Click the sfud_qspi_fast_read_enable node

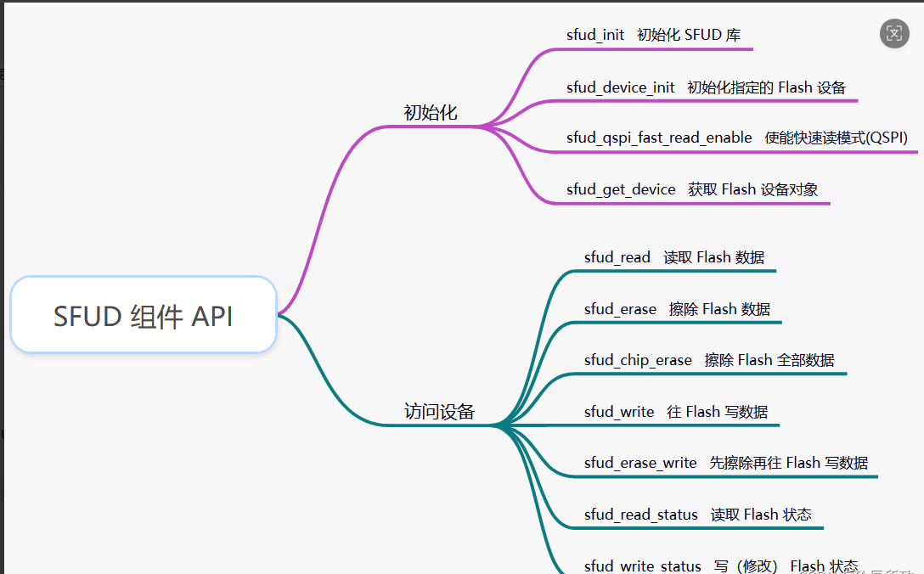(736, 138)
